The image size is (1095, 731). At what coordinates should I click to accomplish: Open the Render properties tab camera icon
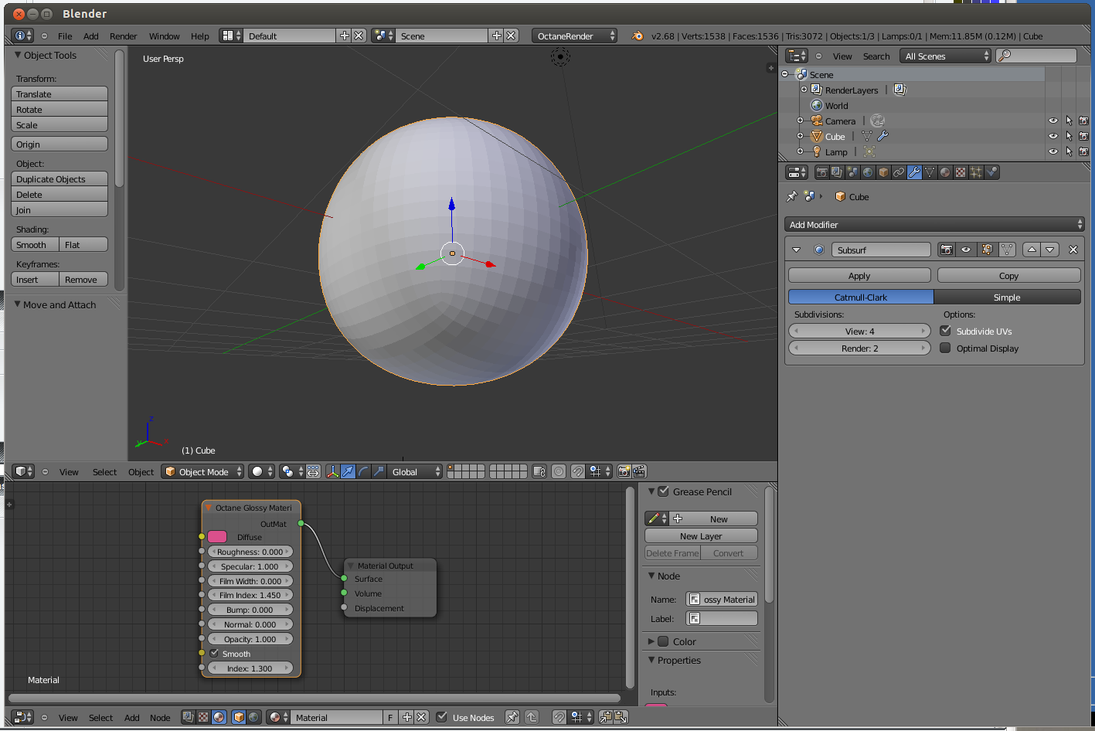[x=821, y=172]
